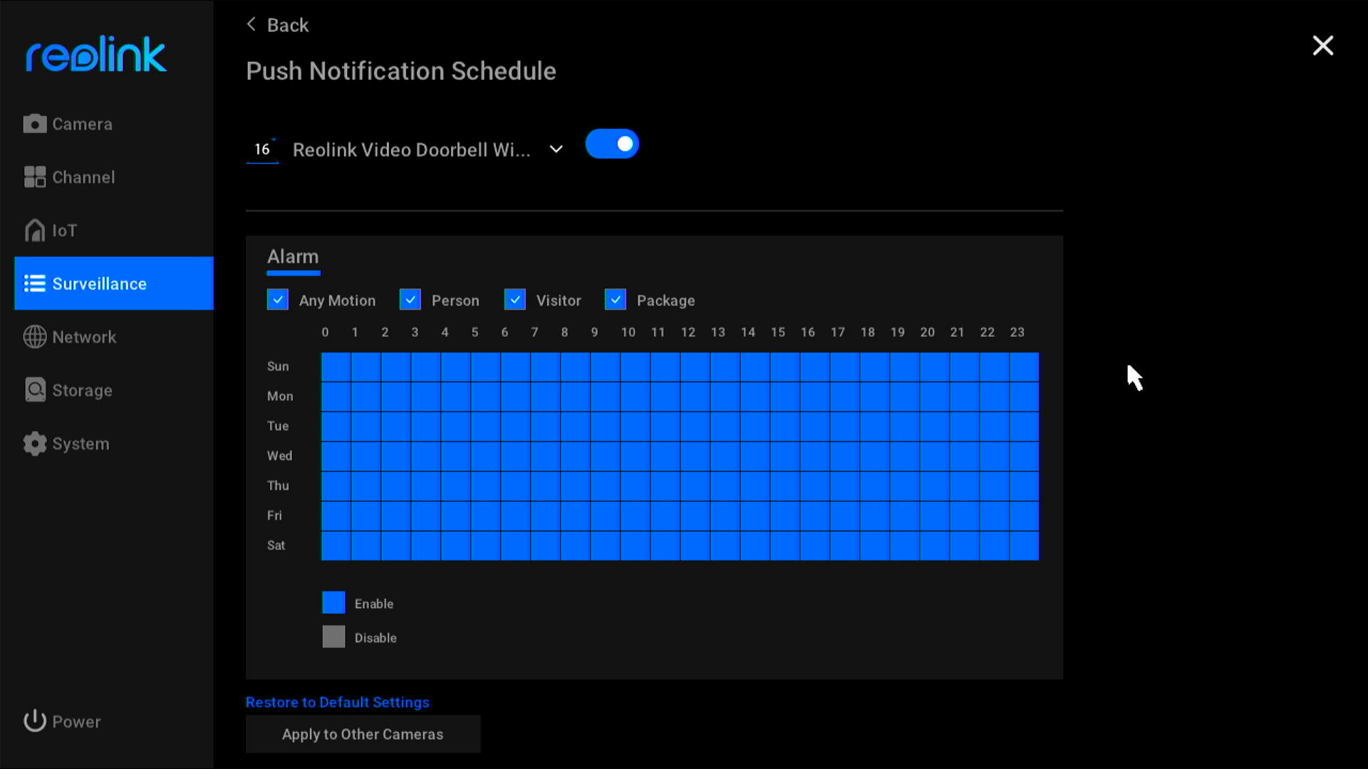
Task: Uncheck the Any Motion checkbox
Action: [x=278, y=300]
